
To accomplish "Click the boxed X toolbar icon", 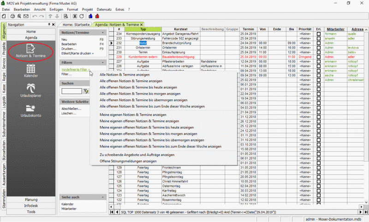I will click(75, 16).
